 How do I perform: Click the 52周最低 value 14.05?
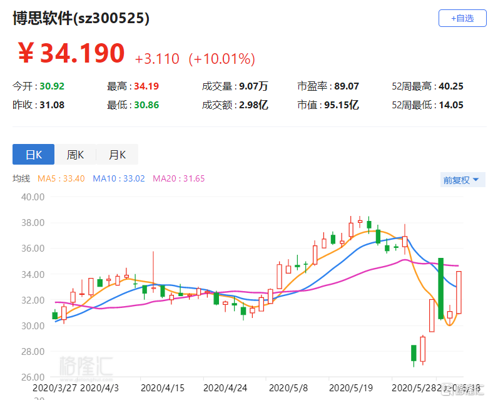(451, 105)
